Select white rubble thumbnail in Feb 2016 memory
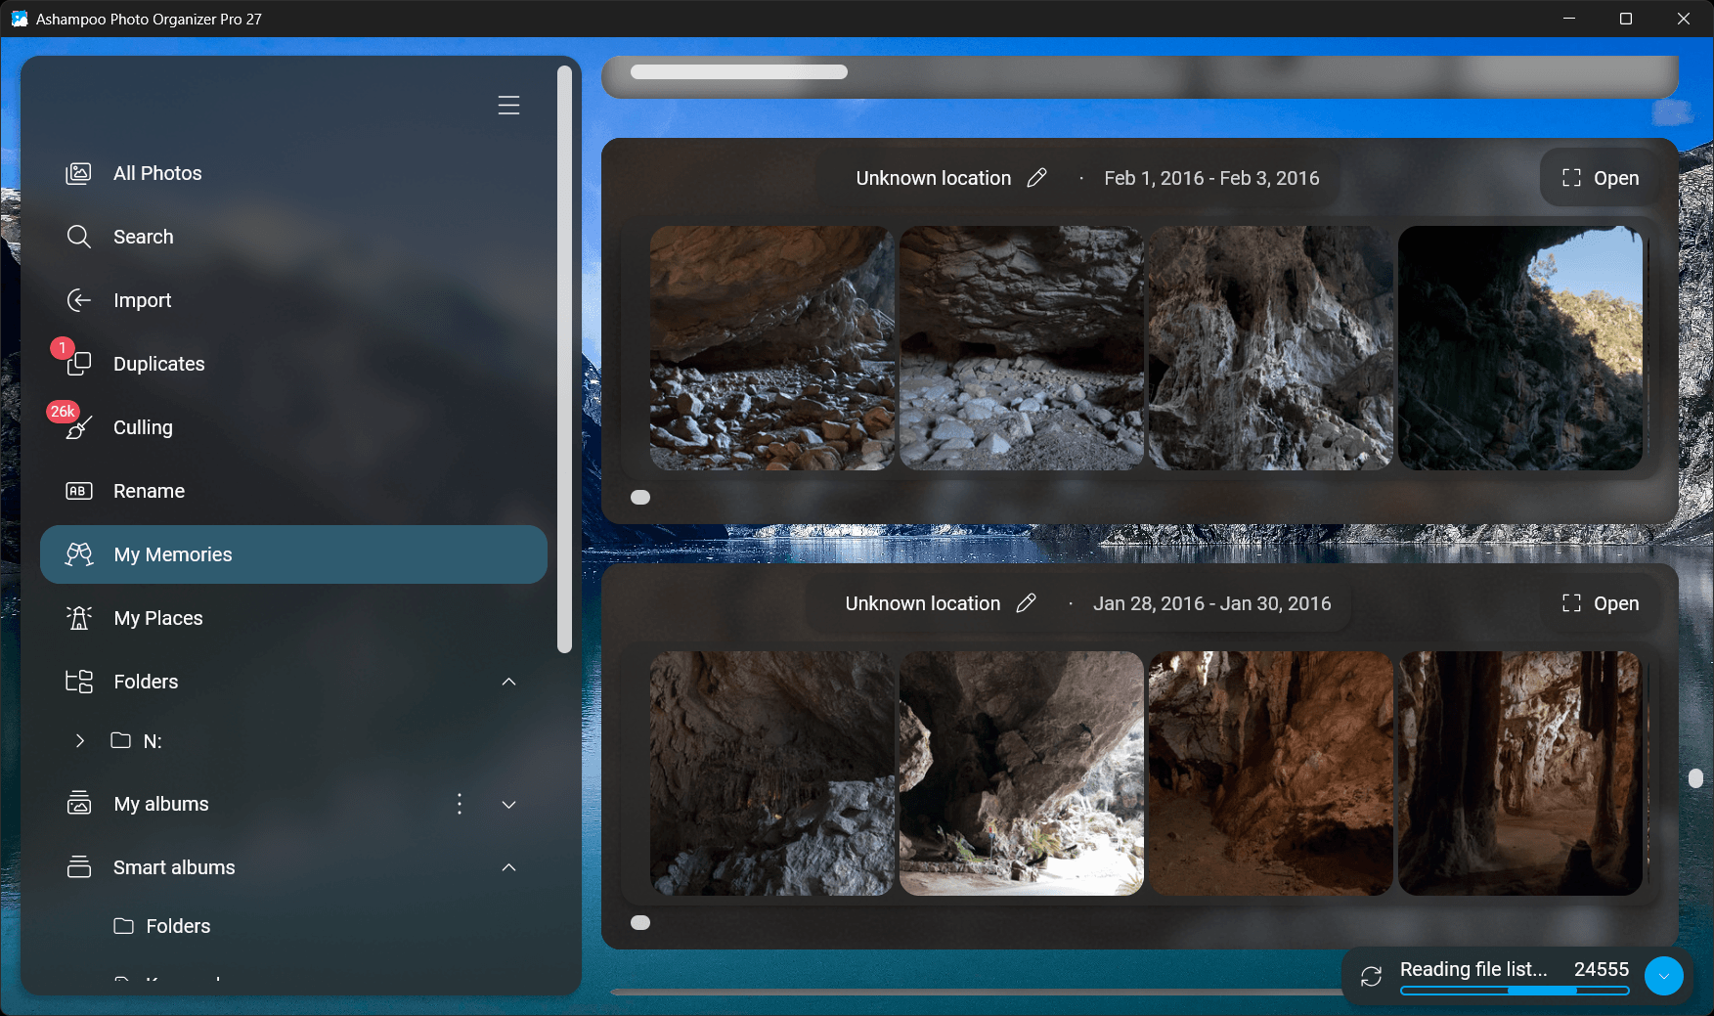Image resolution: width=1714 pixels, height=1016 pixels. (x=1021, y=348)
